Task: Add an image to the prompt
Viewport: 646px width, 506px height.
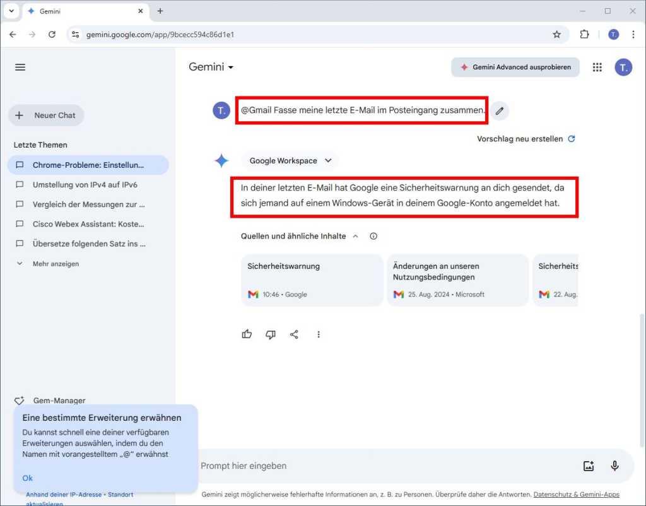Action: coord(589,466)
